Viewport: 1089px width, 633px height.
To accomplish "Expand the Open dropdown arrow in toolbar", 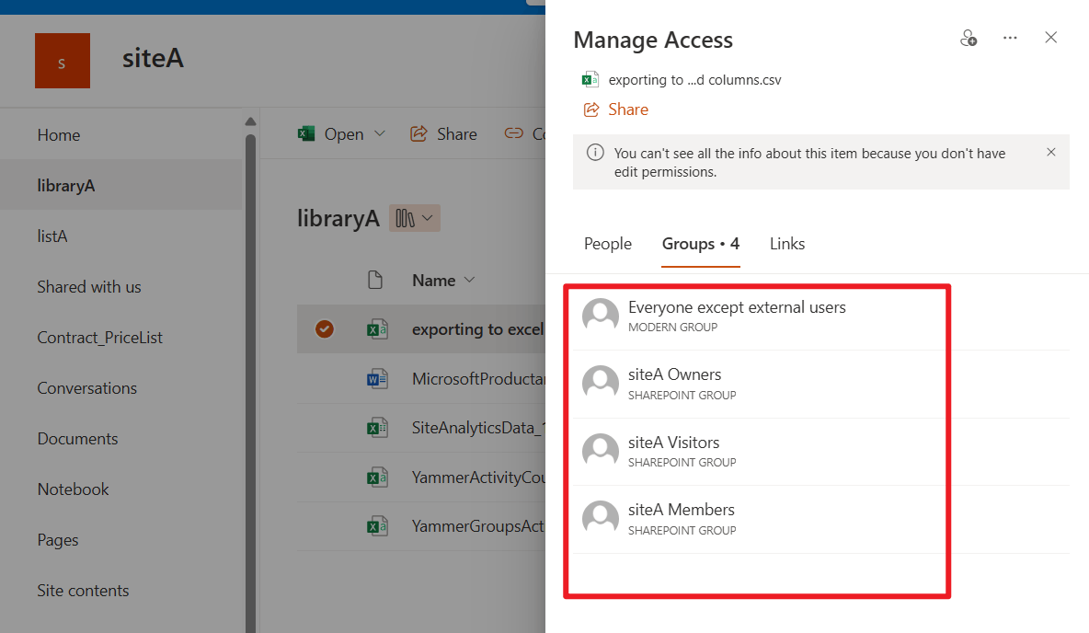I will tap(380, 134).
